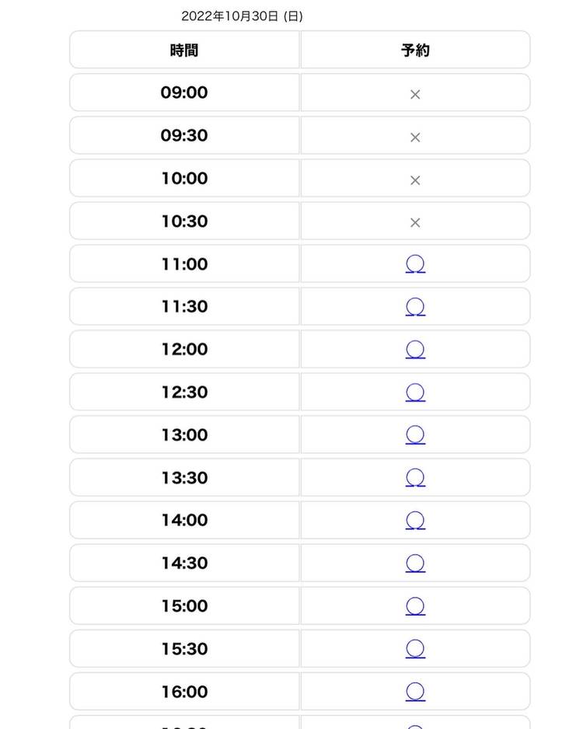Click the 10:30 row's X mark
Image resolution: width=583 pixels, height=729 pixels.
(415, 222)
